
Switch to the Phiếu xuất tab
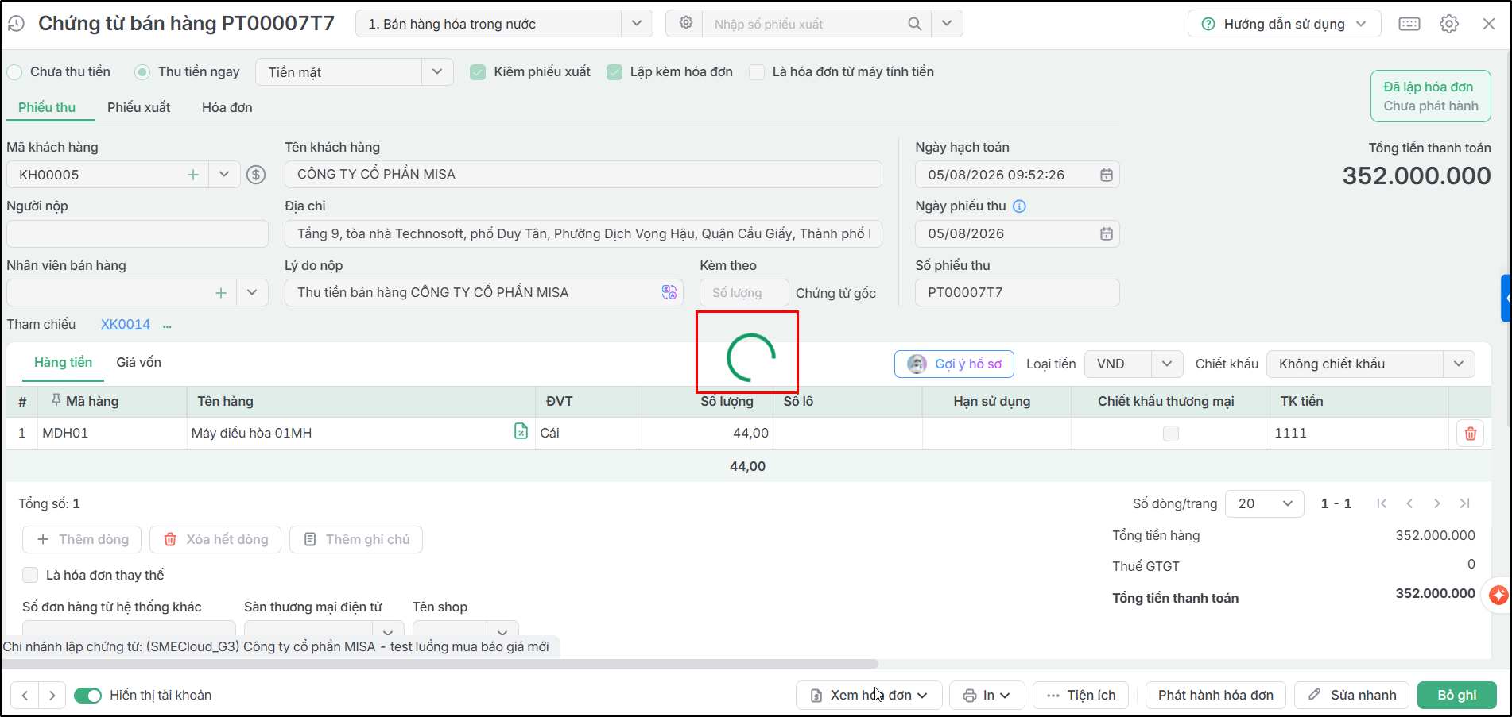[139, 107]
